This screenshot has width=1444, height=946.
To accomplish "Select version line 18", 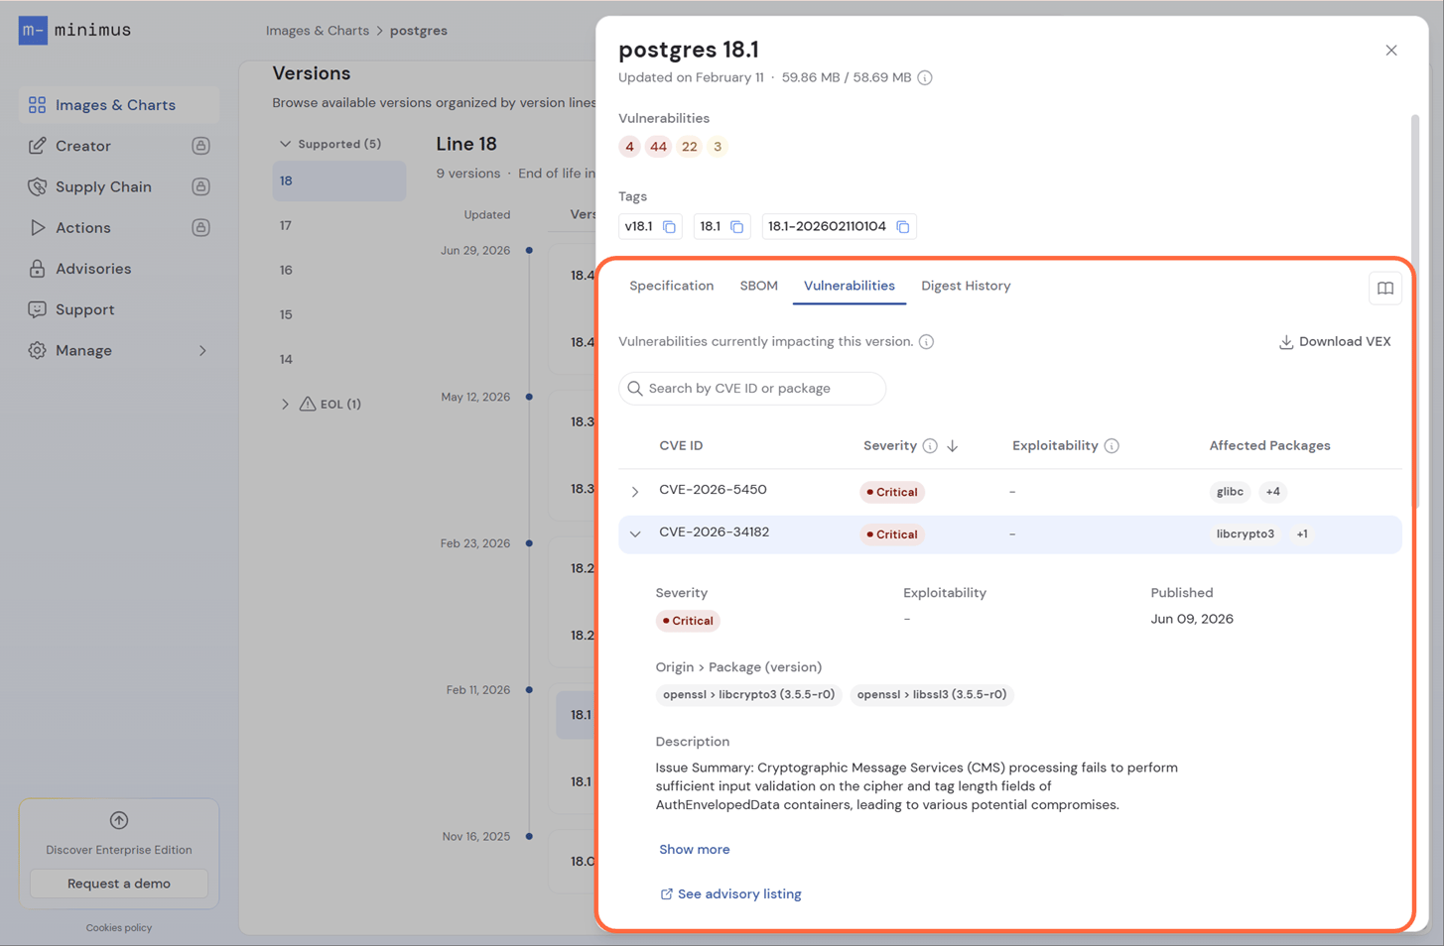I will pyautogui.click(x=339, y=180).
